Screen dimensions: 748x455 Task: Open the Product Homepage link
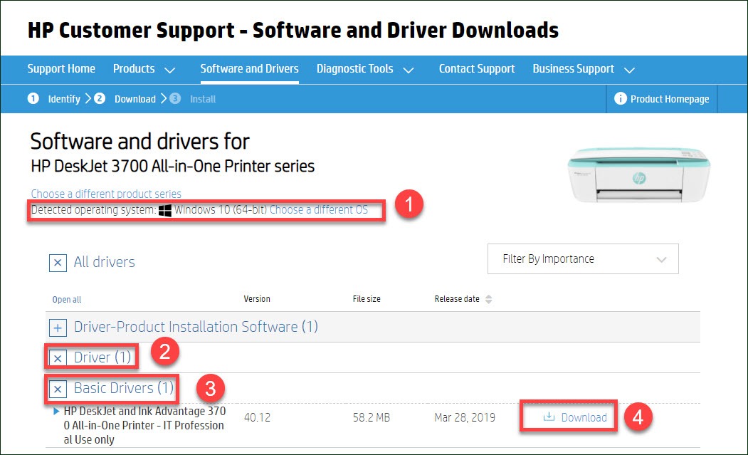670,99
